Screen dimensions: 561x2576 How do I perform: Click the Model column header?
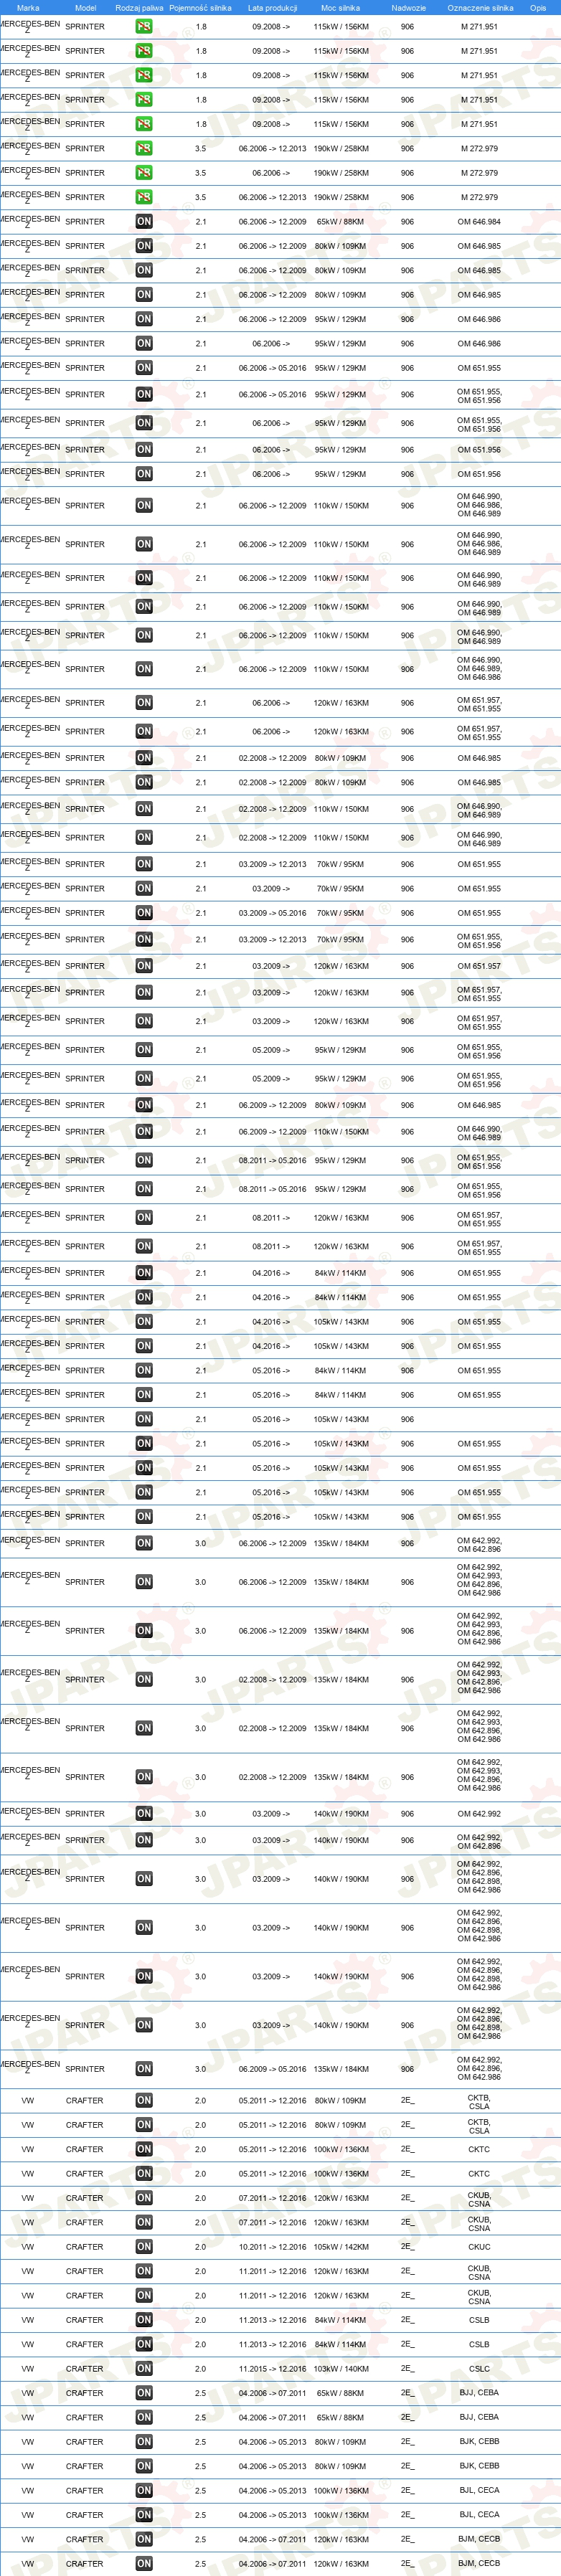[86, 8]
